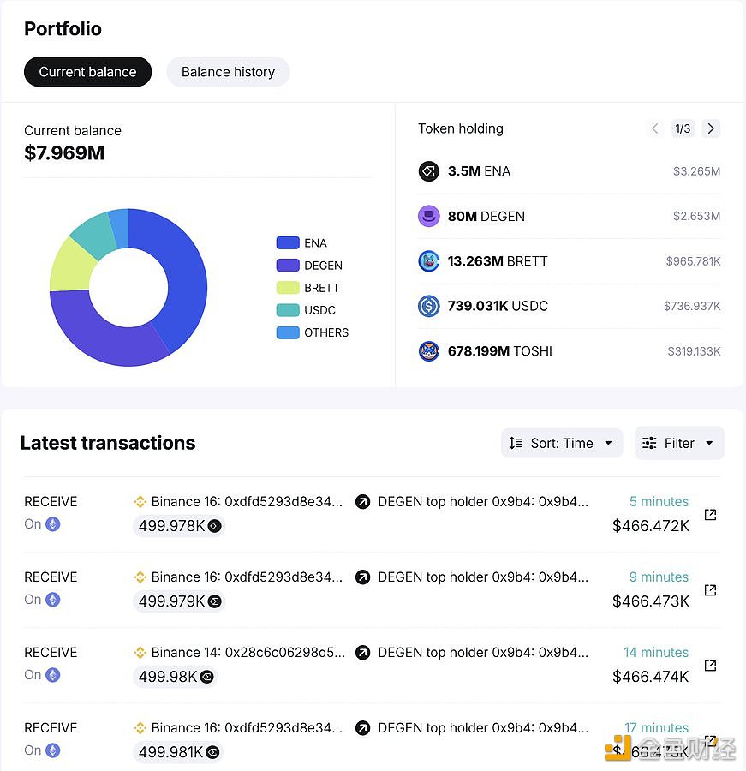Open external link for 9 minutes transaction

(710, 590)
